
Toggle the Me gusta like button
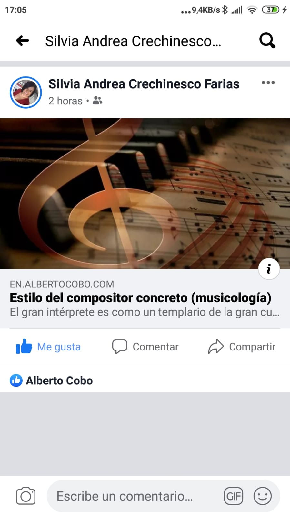pos(48,347)
